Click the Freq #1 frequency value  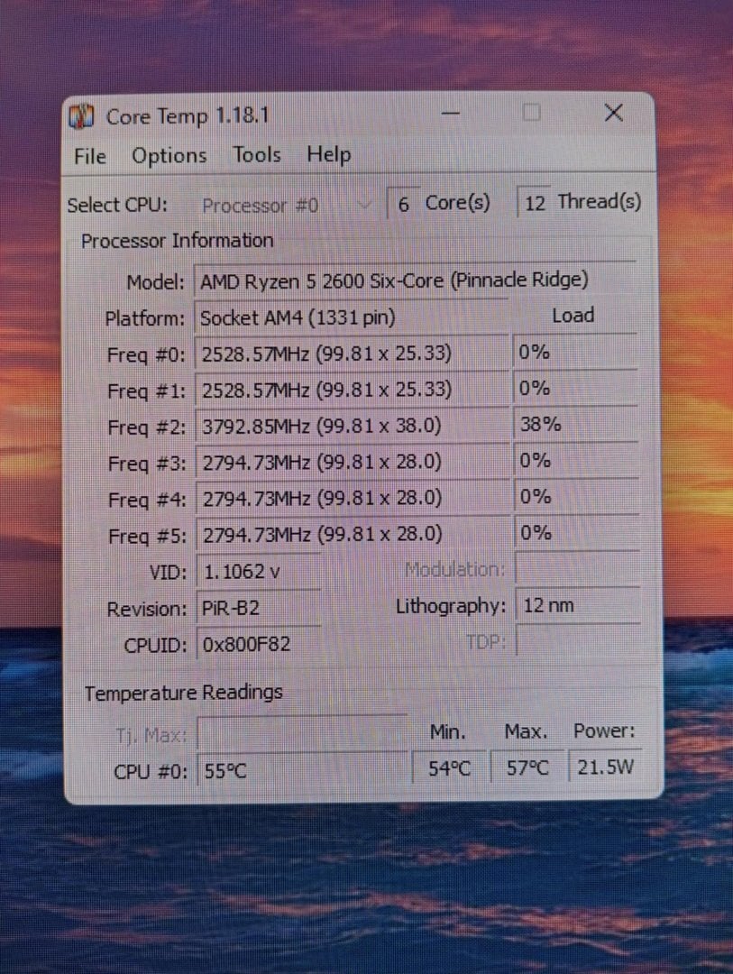click(x=352, y=390)
